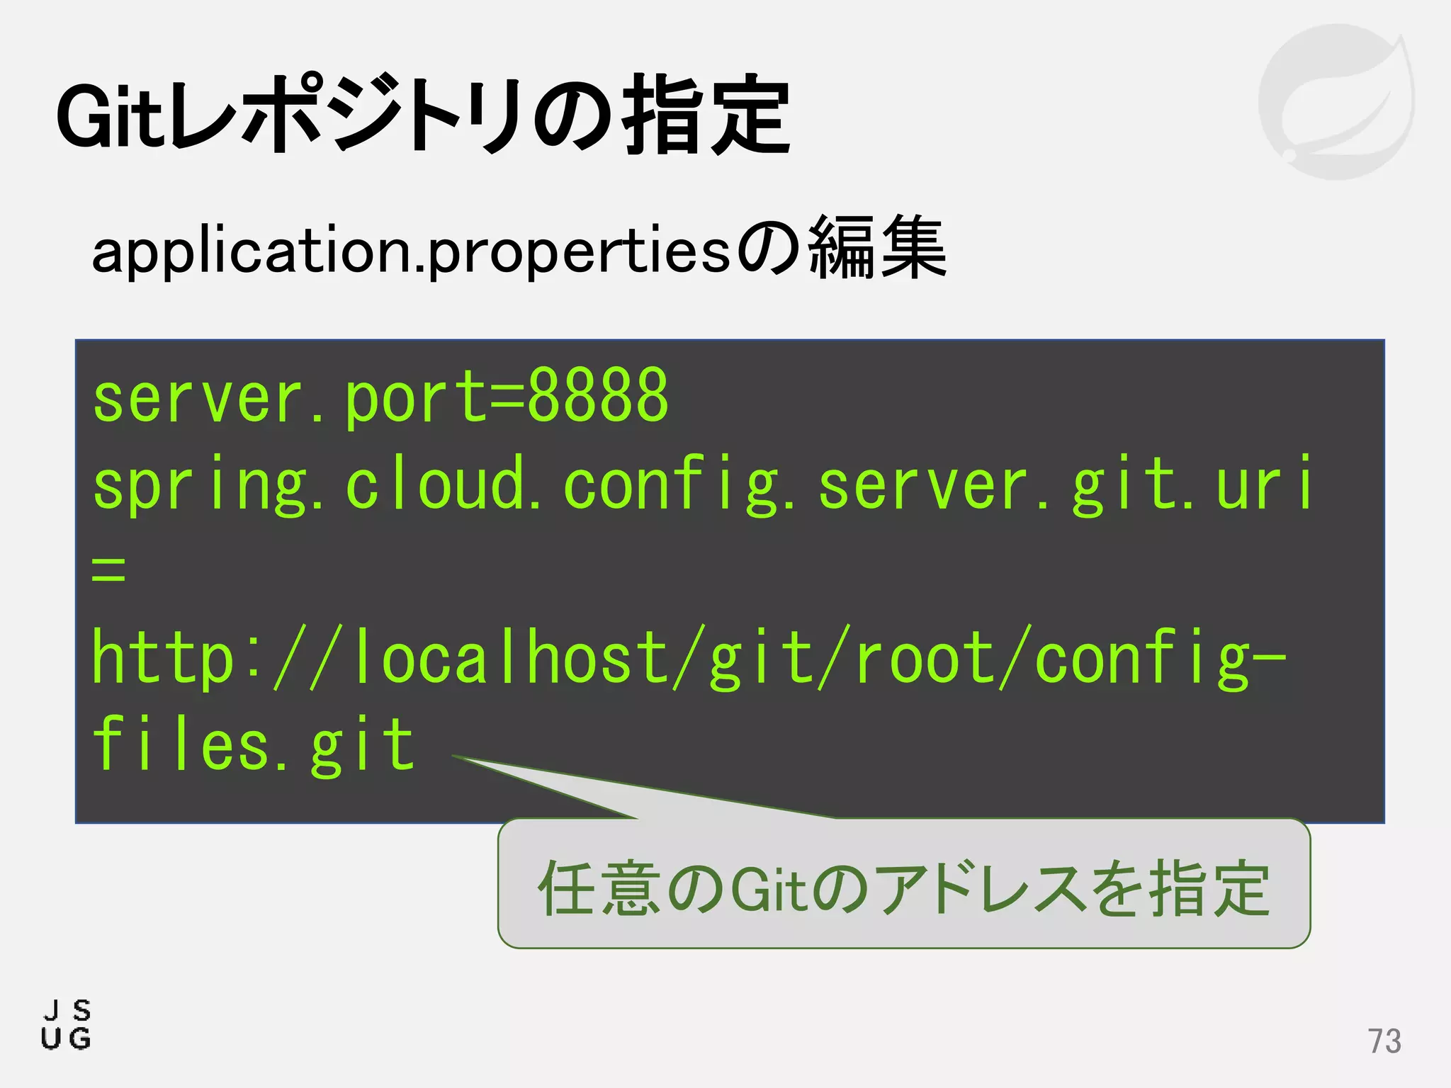This screenshot has height=1088, width=1451.
Task: Click the URL line 'http://localhost/git/root/config-'
Action: (689, 658)
